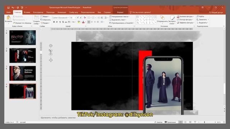Select the triangle shape in shapes gallery
This screenshot has height=129, width=230.
pos(138,20)
